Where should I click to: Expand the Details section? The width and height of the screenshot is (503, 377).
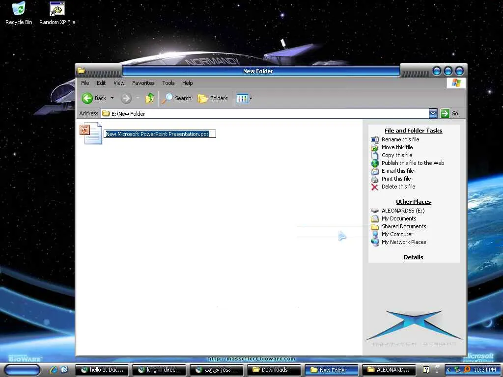coord(413,257)
